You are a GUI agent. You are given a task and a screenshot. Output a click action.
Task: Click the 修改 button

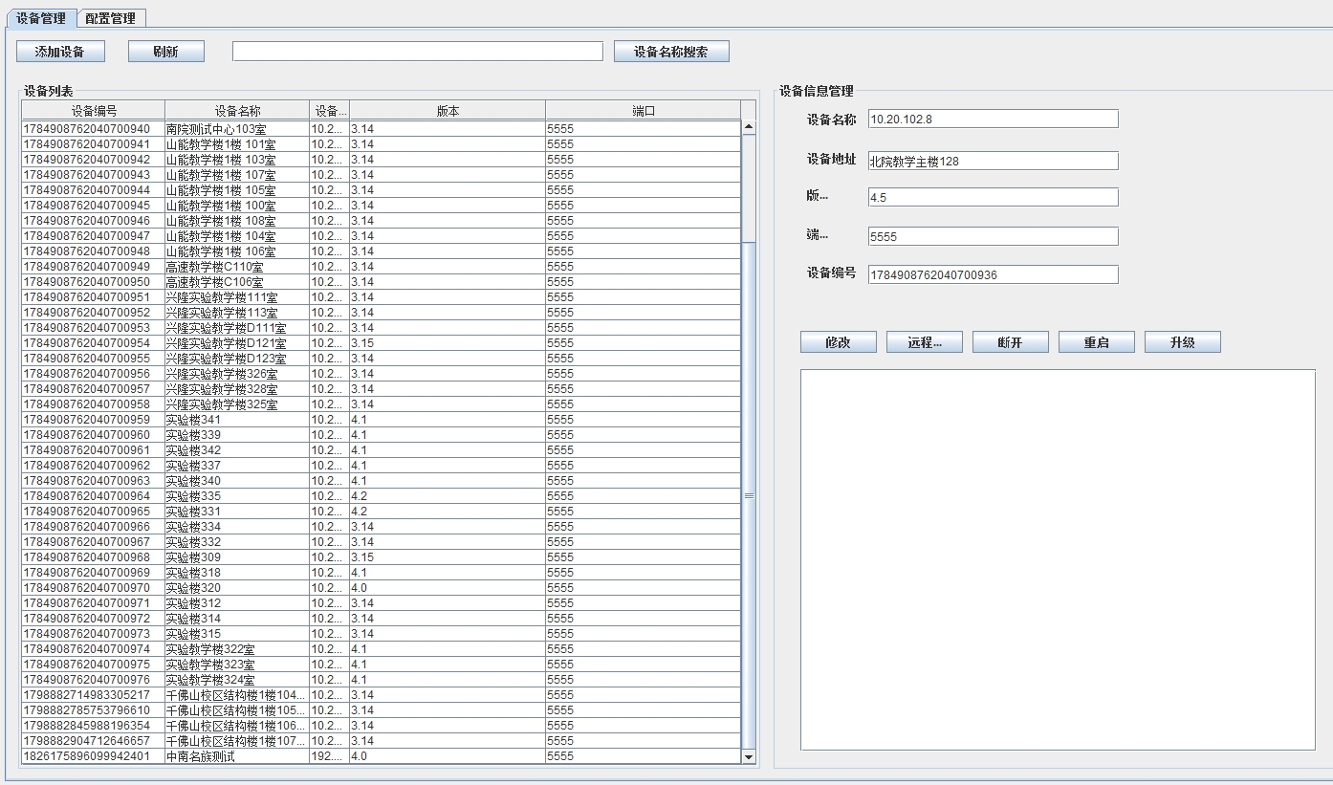click(x=838, y=342)
